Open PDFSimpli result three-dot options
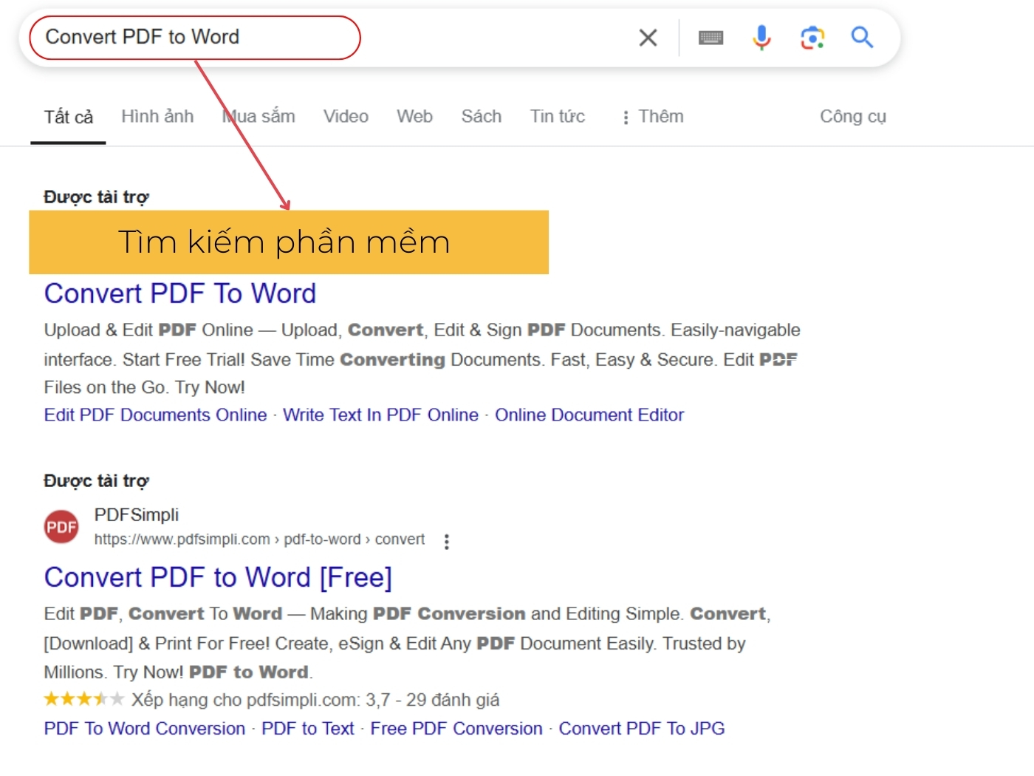 [x=446, y=542]
